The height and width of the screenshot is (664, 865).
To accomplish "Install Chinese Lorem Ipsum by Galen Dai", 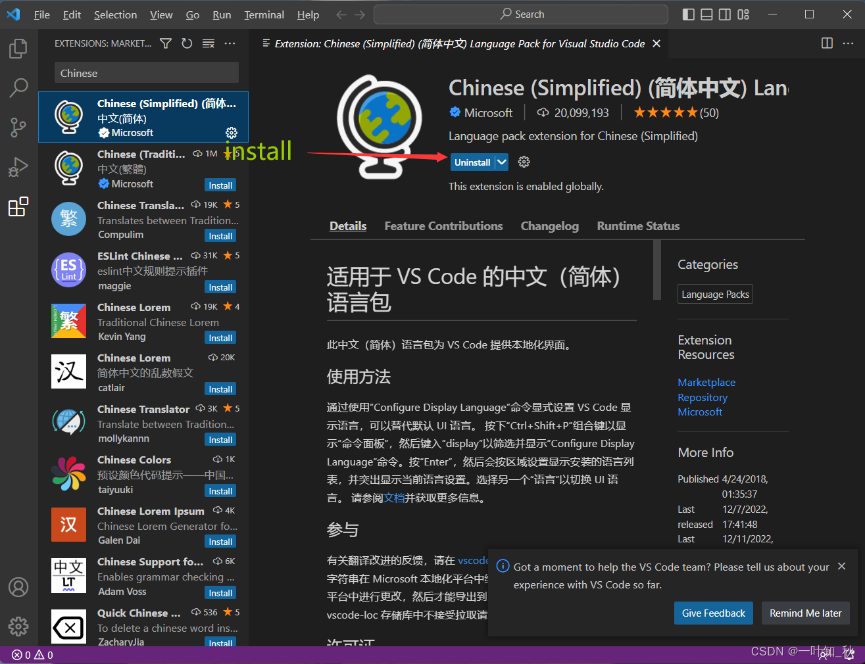I will tap(220, 542).
